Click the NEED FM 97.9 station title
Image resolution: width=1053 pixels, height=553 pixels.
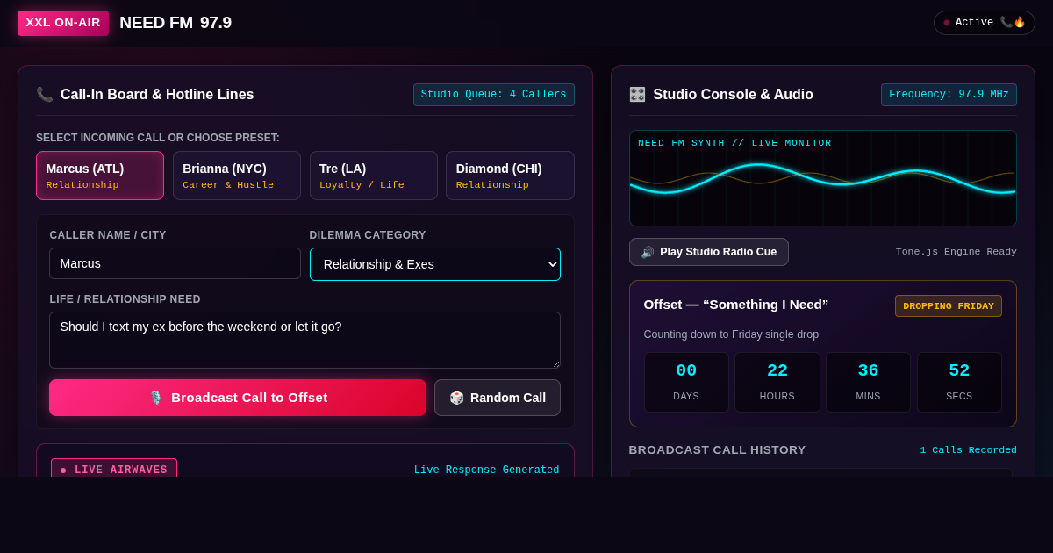coord(175,23)
